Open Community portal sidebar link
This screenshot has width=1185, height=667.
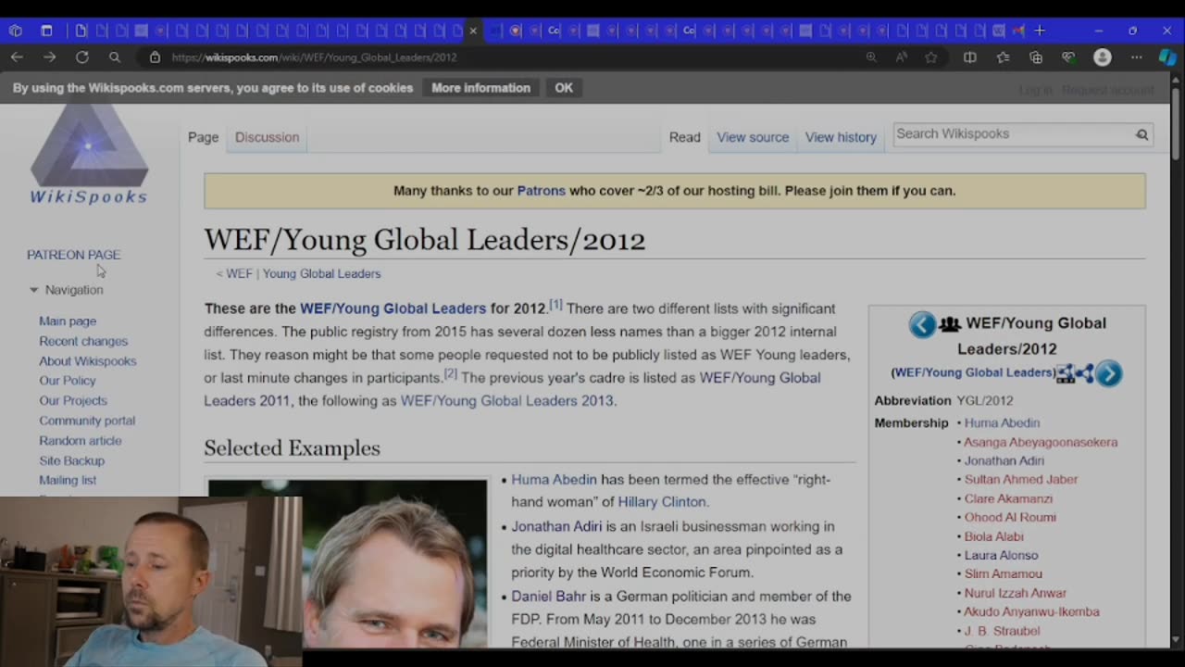pyautogui.click(x=87, y=421)
